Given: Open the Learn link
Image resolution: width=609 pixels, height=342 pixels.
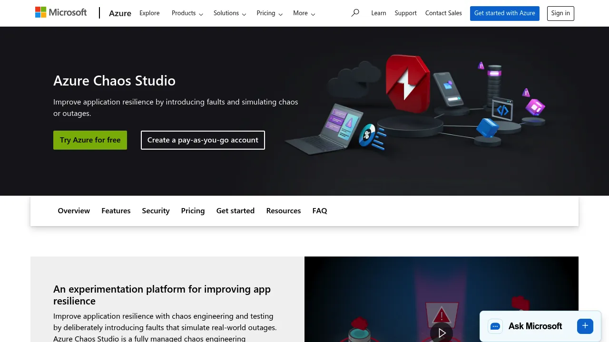Looking at the screenshot, I should point(379,13).
